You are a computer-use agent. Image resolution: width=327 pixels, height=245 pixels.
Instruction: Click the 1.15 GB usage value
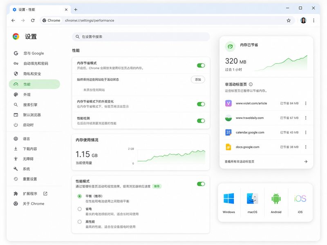[87, 154]
